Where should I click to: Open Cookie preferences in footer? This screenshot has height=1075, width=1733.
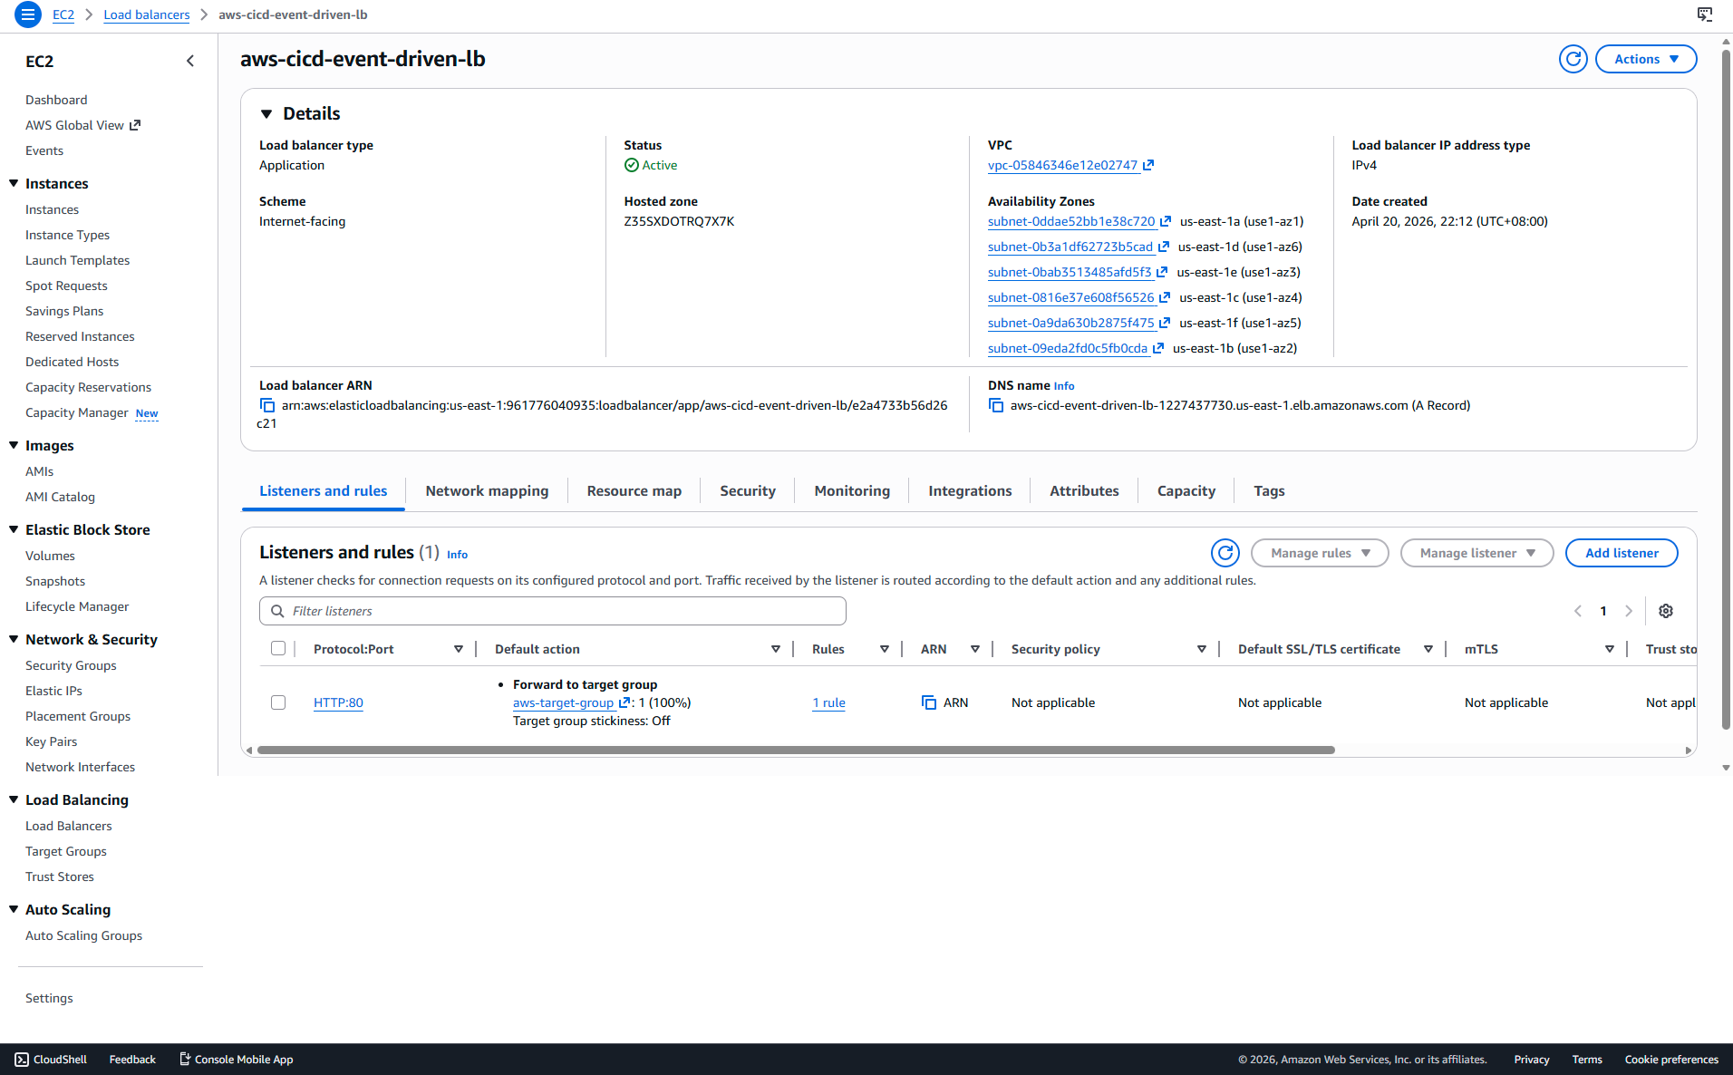pos(1671,1060)
